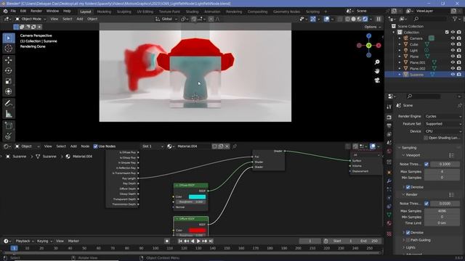Select the Annotate tool
Viewport: 465px width, 261px height.
pos(8,103)
